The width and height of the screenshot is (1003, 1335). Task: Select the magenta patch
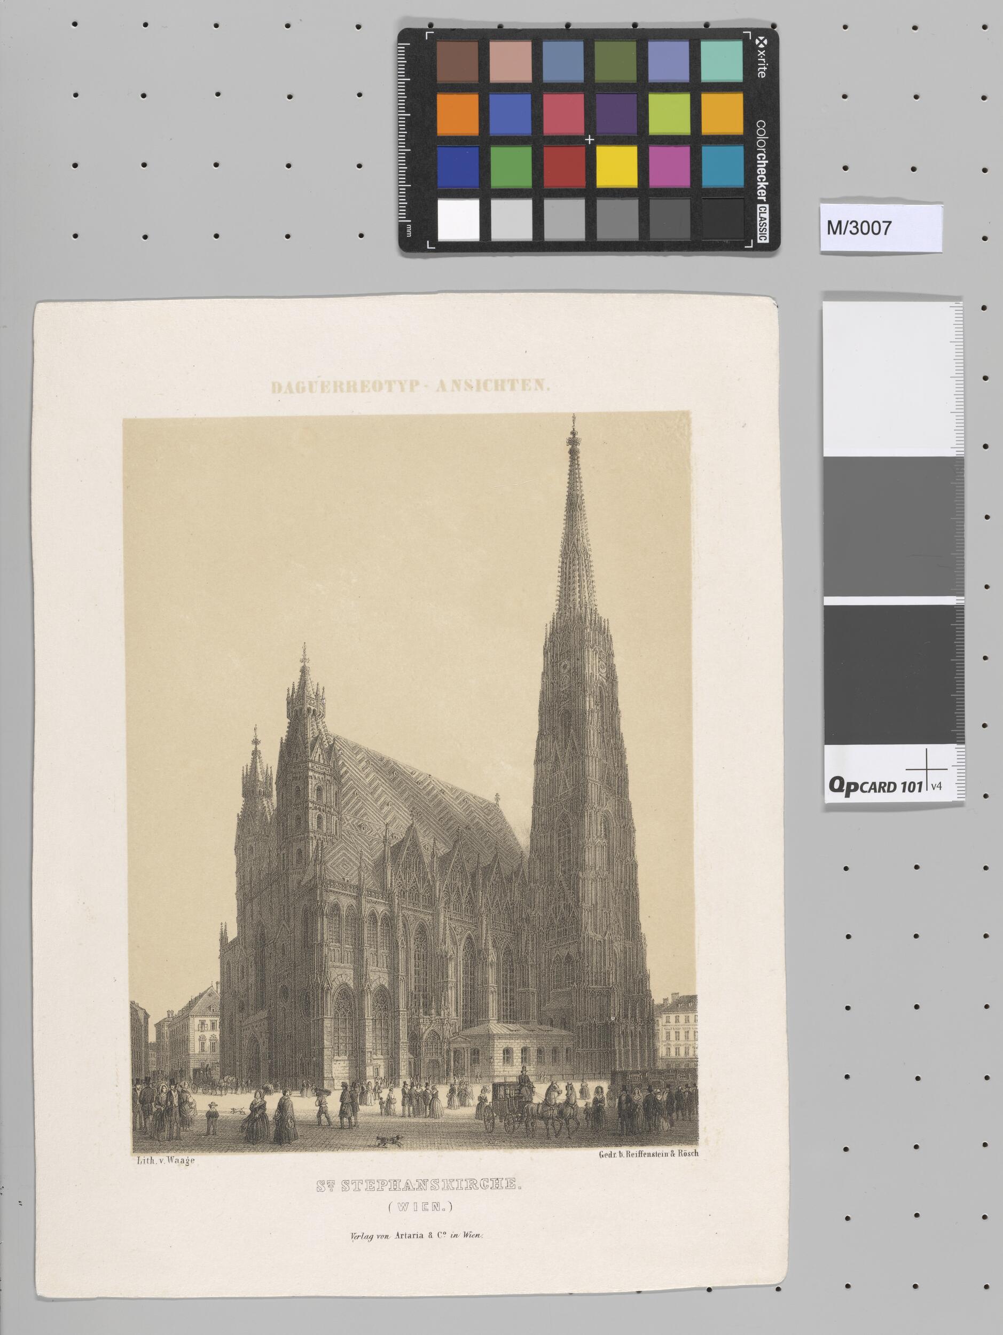click(x=669, y=166)
